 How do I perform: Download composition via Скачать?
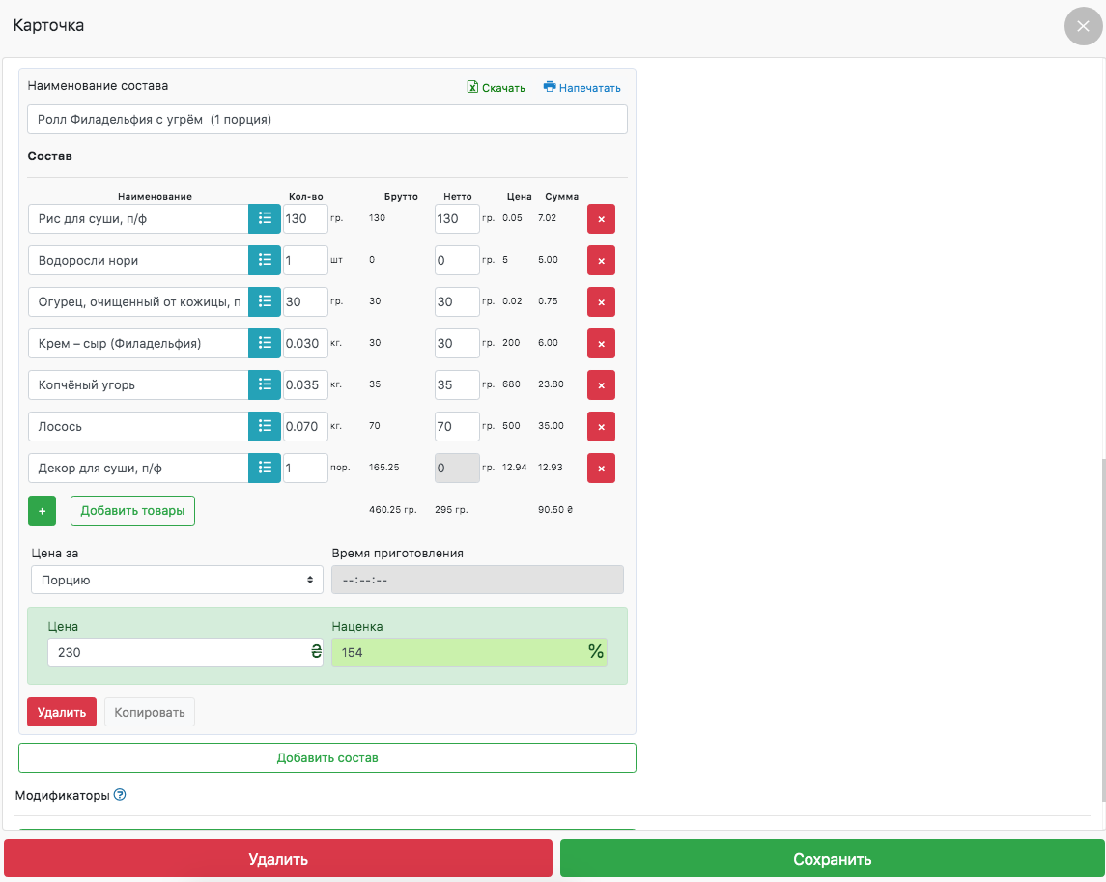(496, 88)
